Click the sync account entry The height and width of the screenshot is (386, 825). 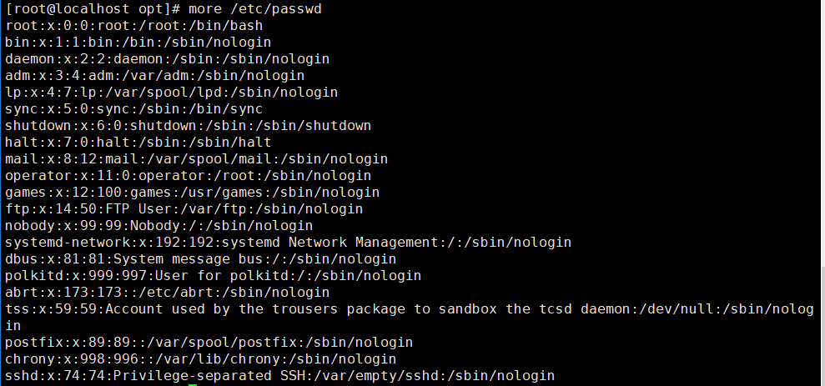pyautogui.click(x=133, y=109)
